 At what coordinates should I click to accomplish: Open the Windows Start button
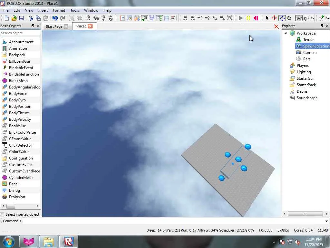coord(8,242)
